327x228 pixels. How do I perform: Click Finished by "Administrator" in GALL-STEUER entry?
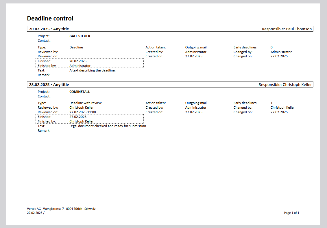[80, 66]
